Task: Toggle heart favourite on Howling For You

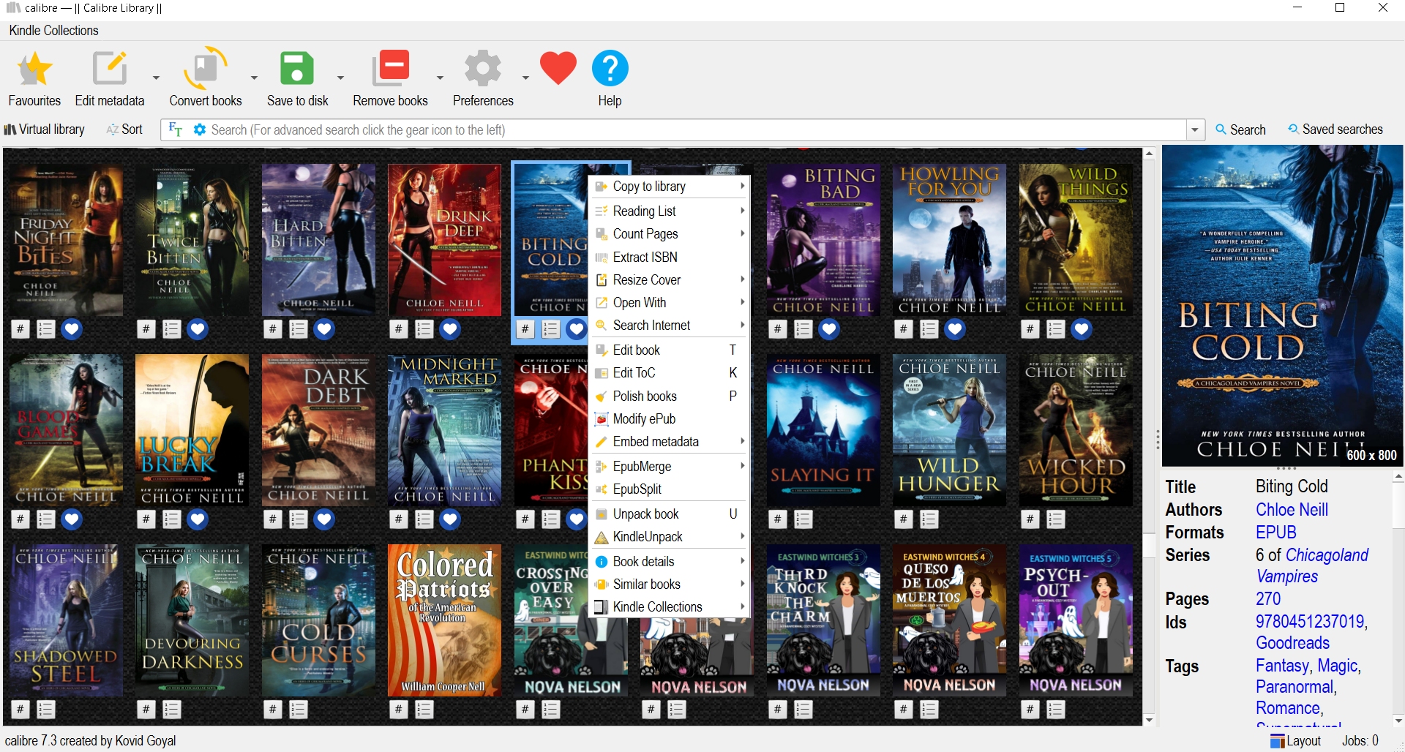Action: pyautogui.click(x=955, y=329)
